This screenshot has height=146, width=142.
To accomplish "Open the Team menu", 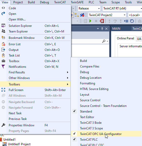I will 103,2.
